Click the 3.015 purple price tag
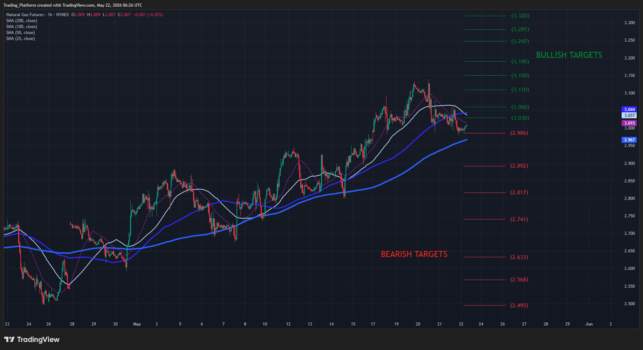The image size is (643, 350). (629, 123)
